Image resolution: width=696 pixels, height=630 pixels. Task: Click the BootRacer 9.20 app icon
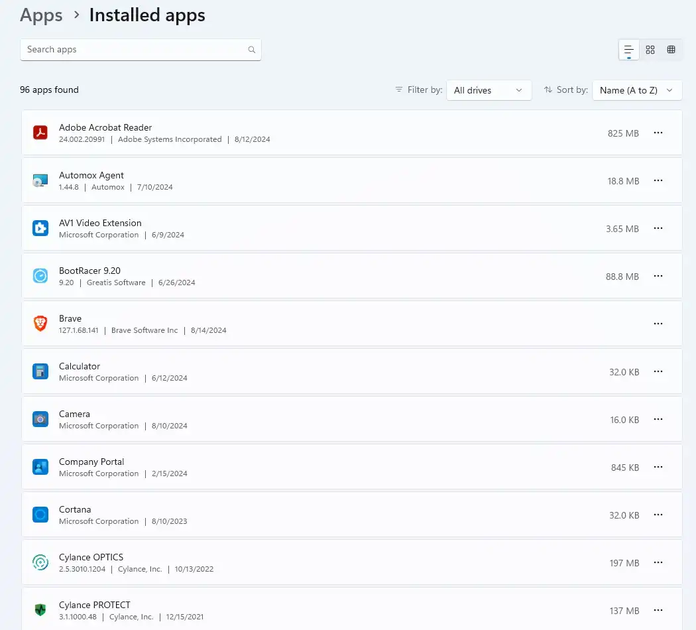coord(40,276)
